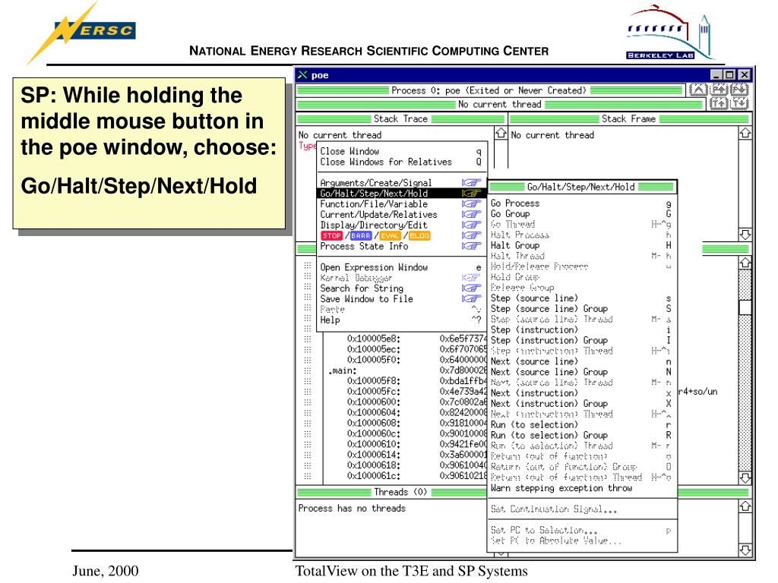Click the .main: label in the source pane

(x=342, y=370)
